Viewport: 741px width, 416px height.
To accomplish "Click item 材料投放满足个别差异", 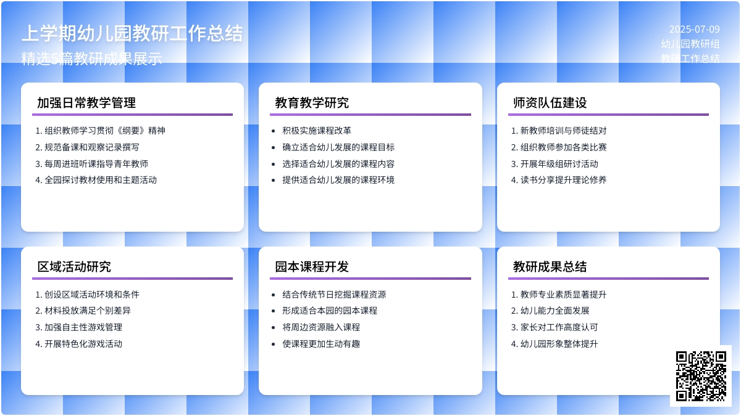I will (88, 311).
